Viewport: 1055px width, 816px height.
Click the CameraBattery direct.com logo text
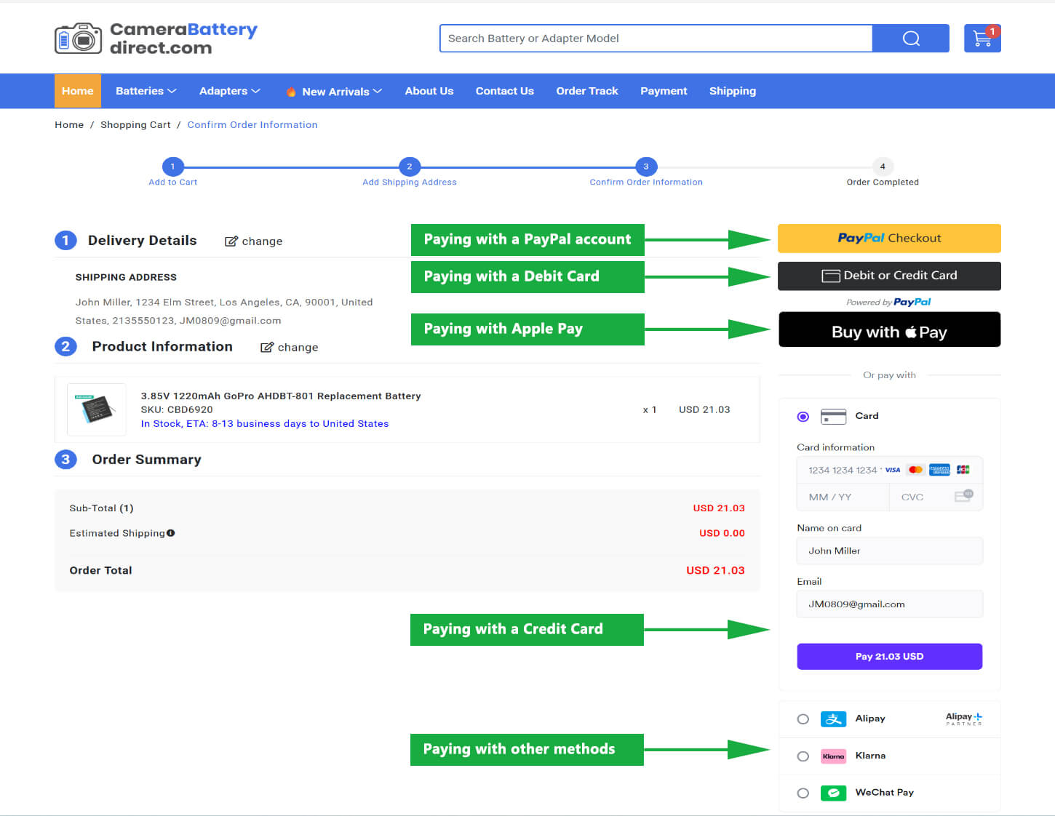click(x=183, y=39)
